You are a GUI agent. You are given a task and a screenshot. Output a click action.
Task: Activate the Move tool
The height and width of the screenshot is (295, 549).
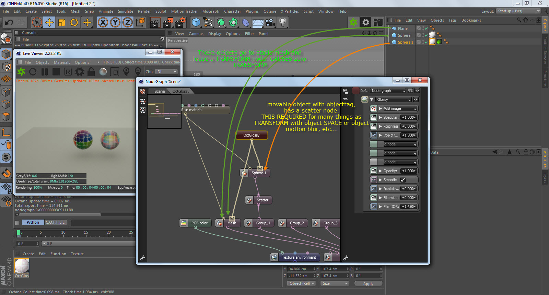click(49, 23)
